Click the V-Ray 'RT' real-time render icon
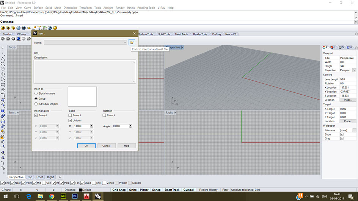This screenshot has height=201, width=358. 24,28
